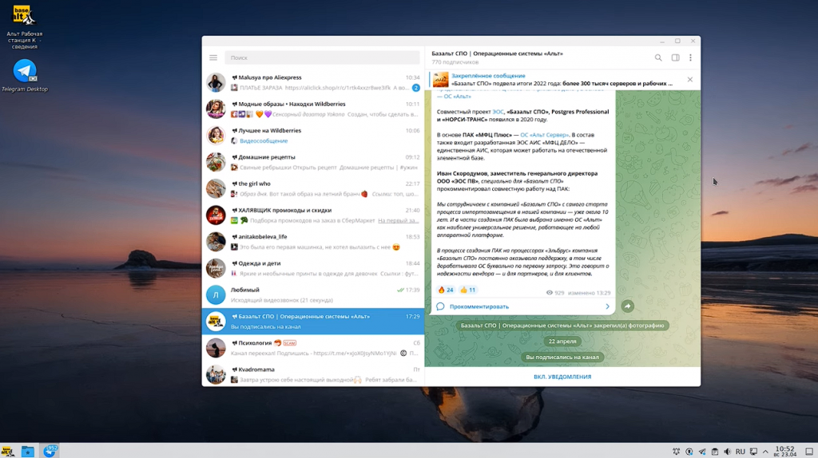Expand hidden tray icons arrow
The image size is (818, 458).
pyautogui.click(x=765, y=452)
